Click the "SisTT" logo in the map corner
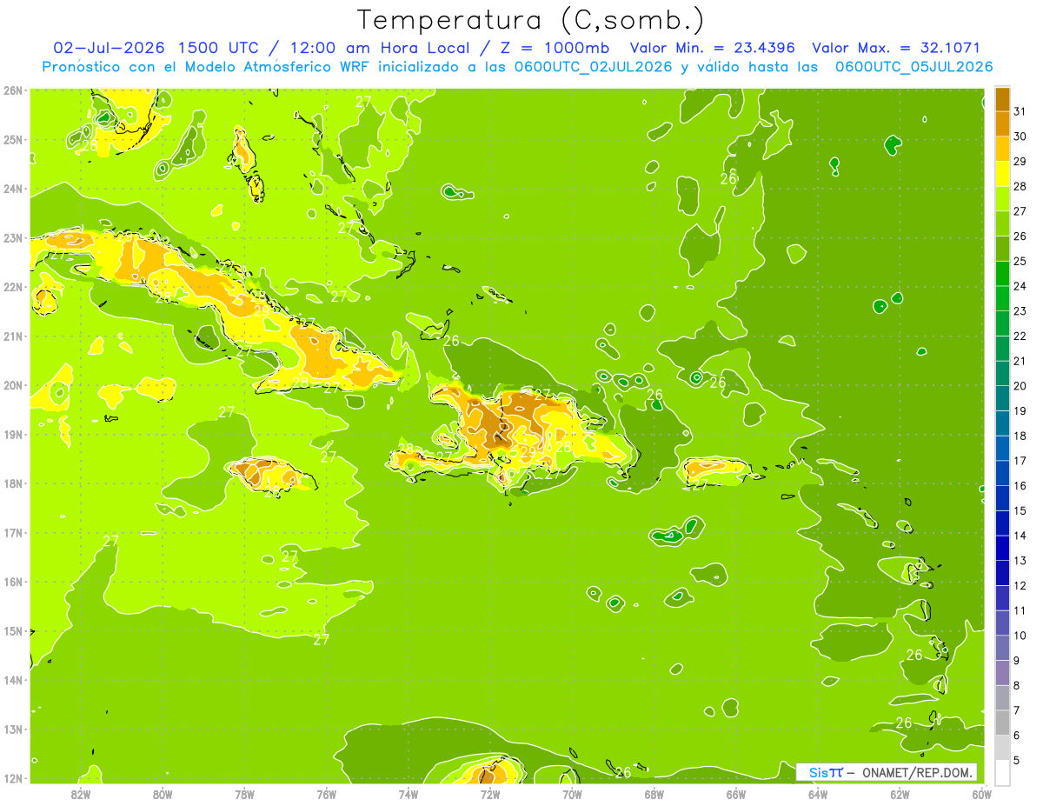The width and height of the screenshot is (1043, 806). (x=826, y=772)
